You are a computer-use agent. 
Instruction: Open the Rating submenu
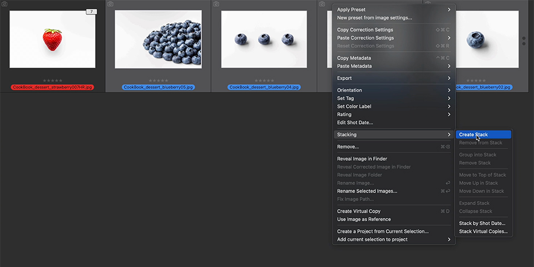coord(394,115)
